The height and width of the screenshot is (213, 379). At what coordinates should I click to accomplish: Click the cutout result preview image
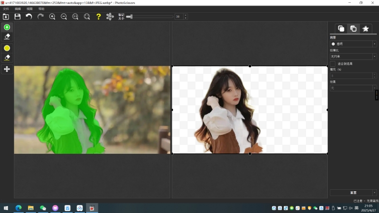click(x=250, y=110)
